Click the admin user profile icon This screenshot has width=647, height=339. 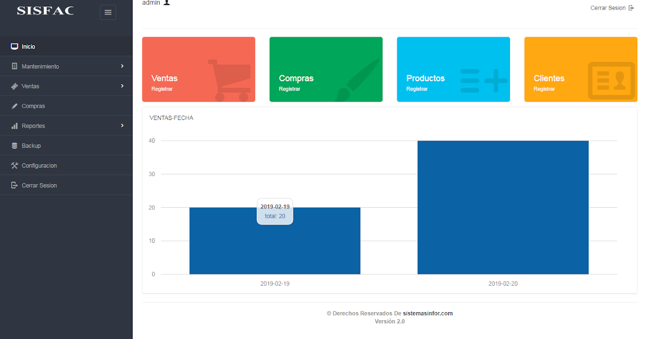click(167, 3)
